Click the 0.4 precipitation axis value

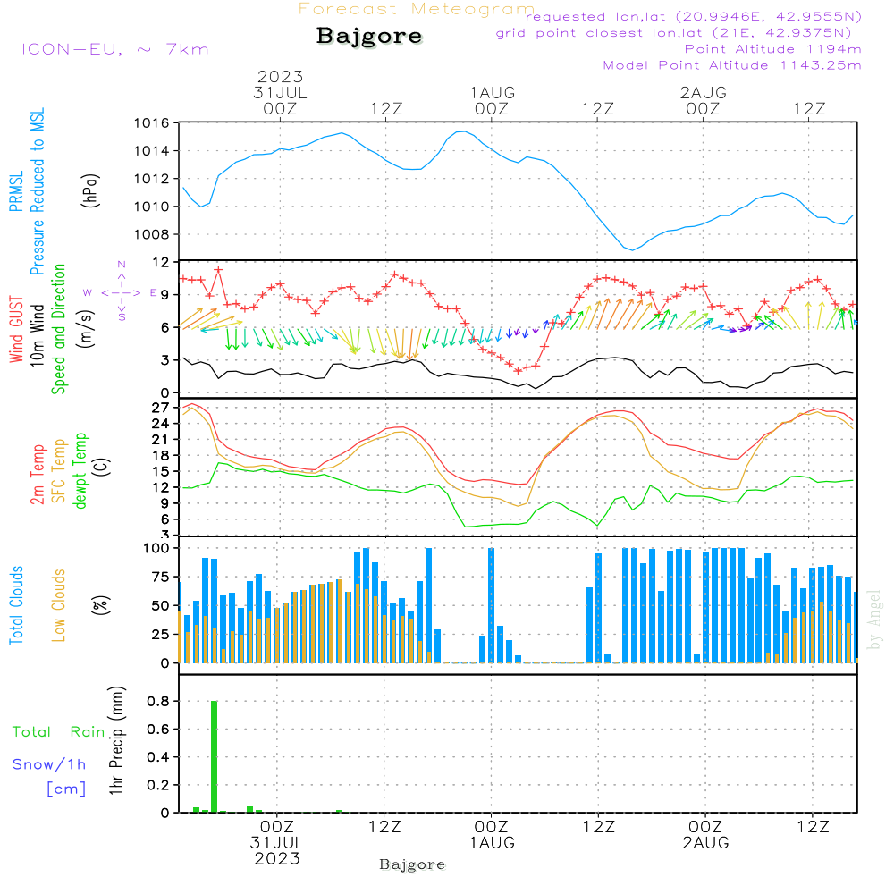[158, 757]
